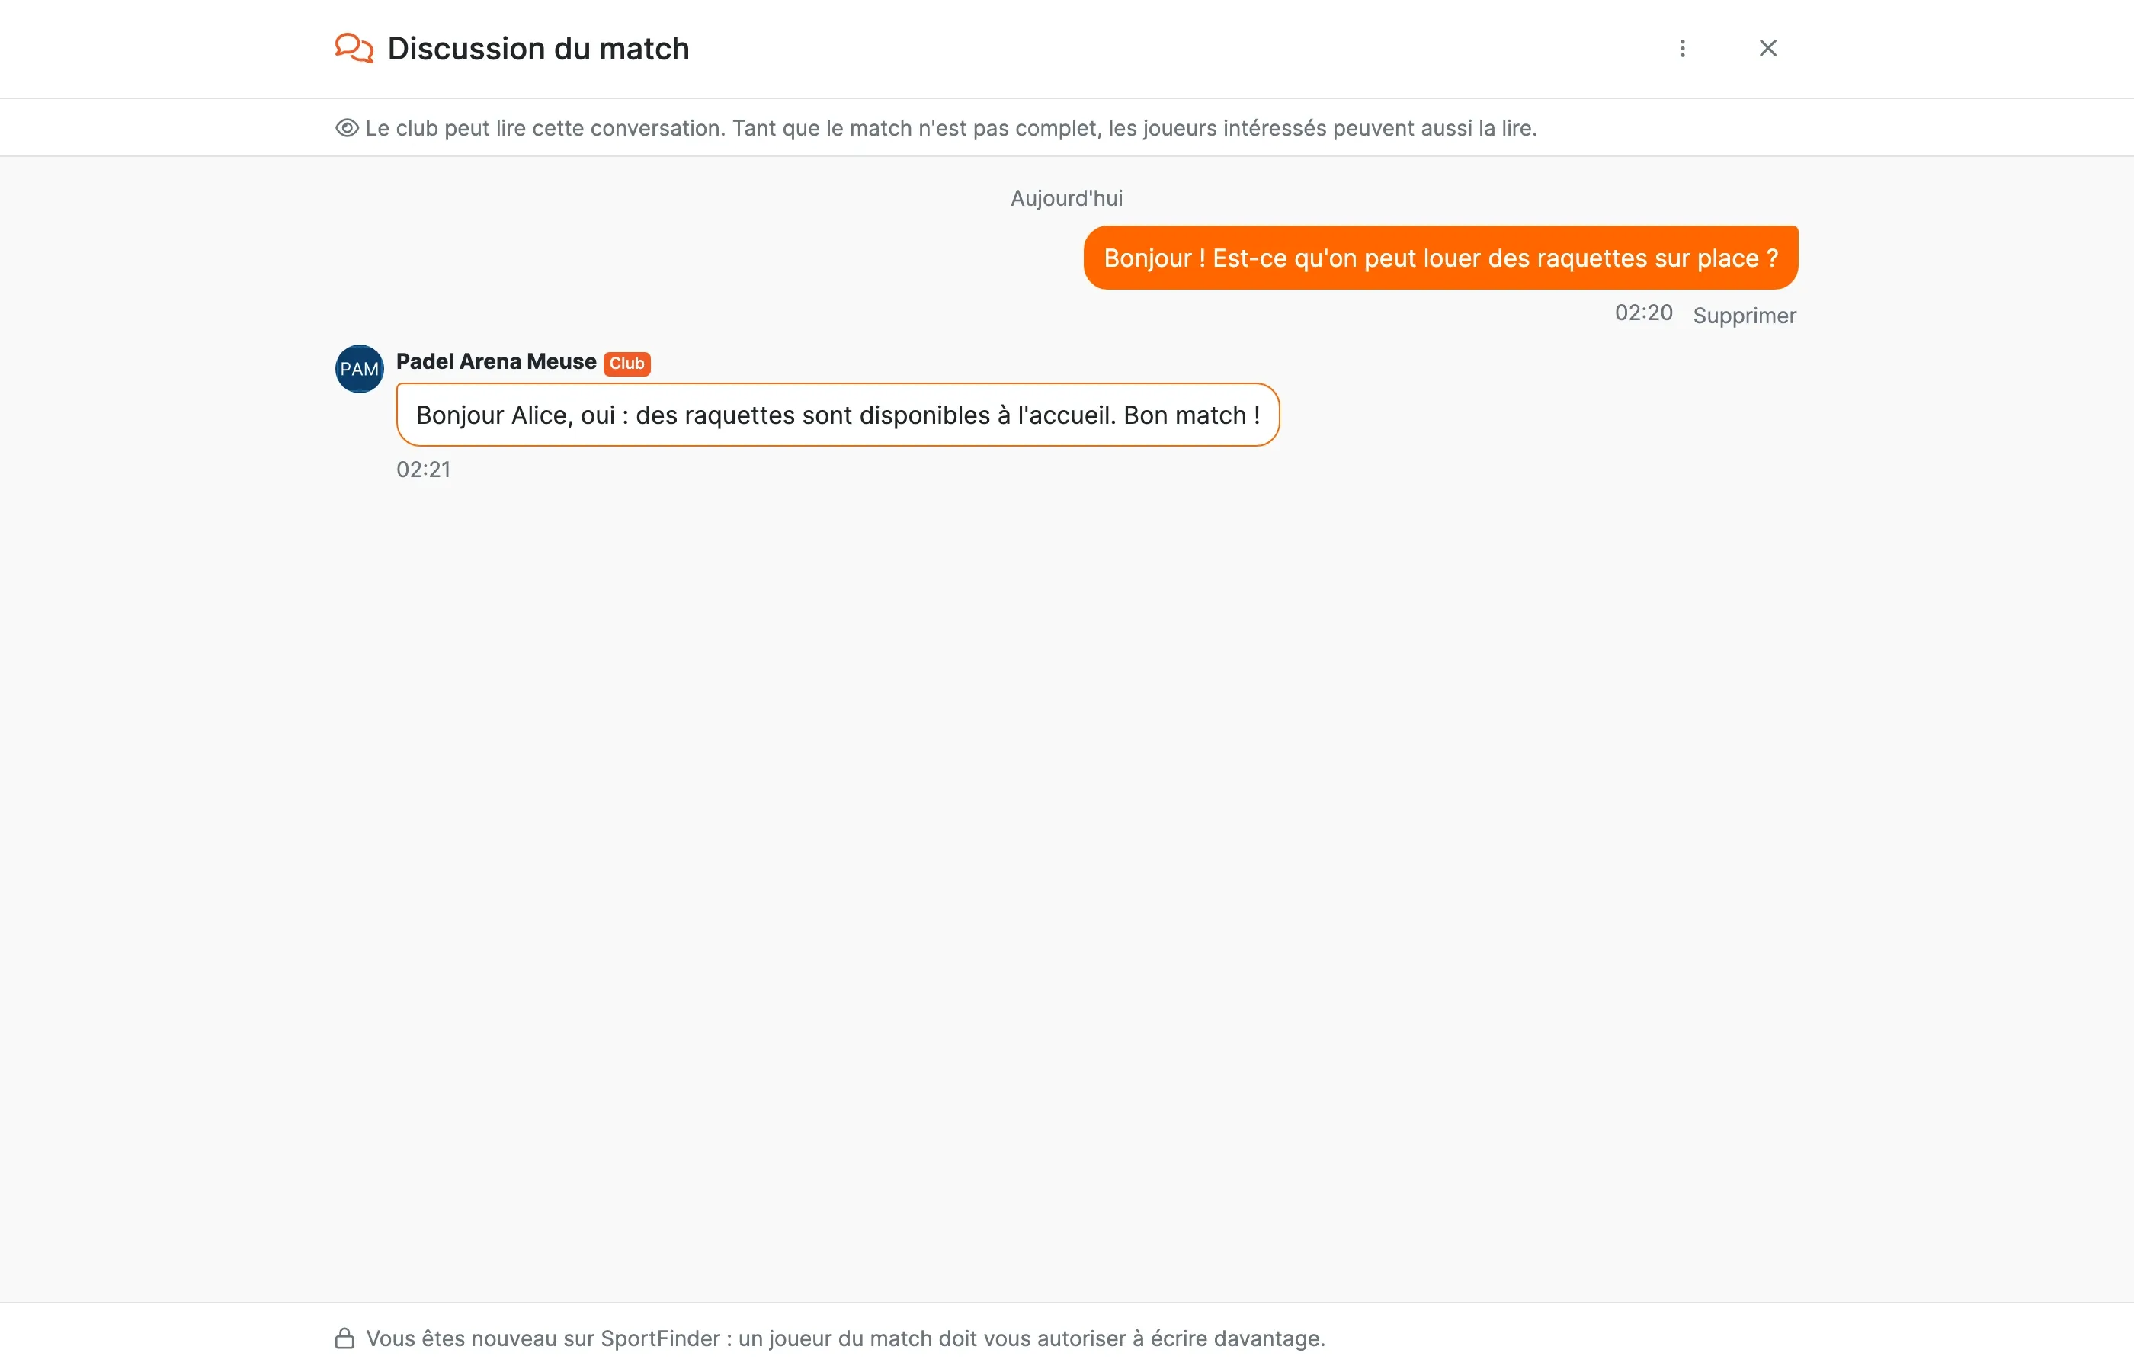This screenshot has height=1372, width=2134.
Task: Click the 02:20 message timestamp
Action: (x=1643, y=313)
